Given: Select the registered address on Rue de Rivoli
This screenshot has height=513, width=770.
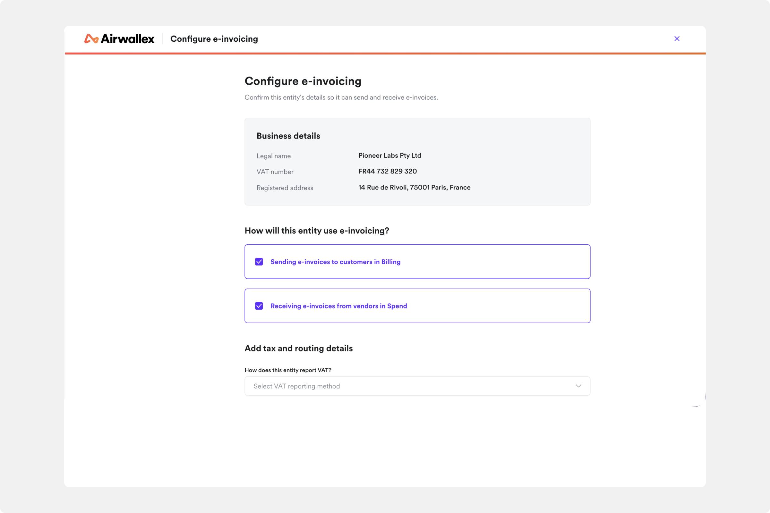Looking at the screenshot, I should point(415,188).
